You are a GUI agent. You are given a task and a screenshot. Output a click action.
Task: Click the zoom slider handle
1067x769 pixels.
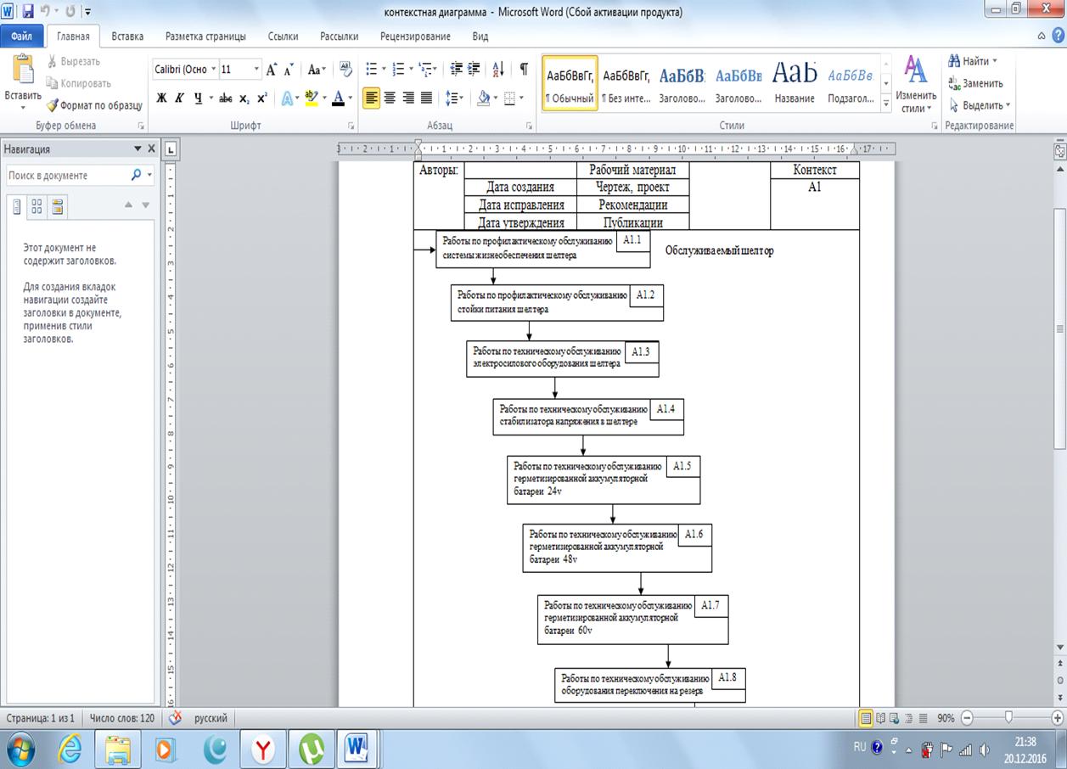[1008, 718]
